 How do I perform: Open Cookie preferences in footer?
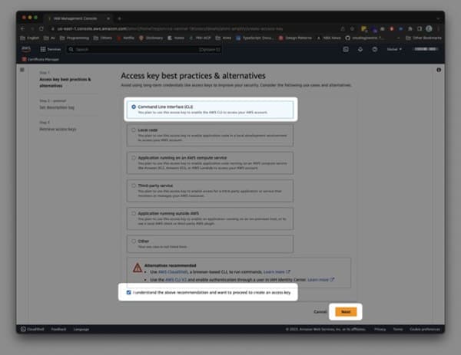click(425, 329)
